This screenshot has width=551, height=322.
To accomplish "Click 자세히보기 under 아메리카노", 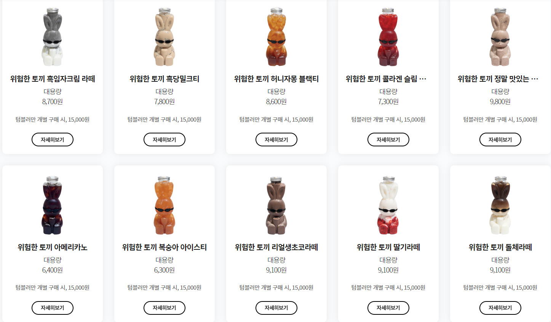I will click(52, 308).
